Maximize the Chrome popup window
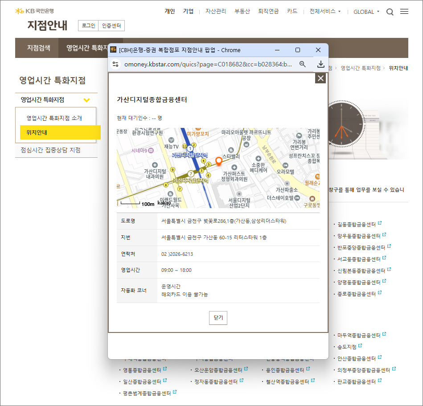 coord(298,50)
